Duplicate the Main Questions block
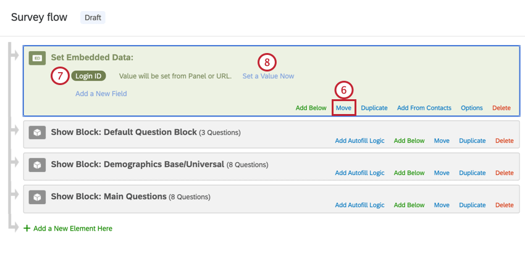 click(x=472, y=205)
